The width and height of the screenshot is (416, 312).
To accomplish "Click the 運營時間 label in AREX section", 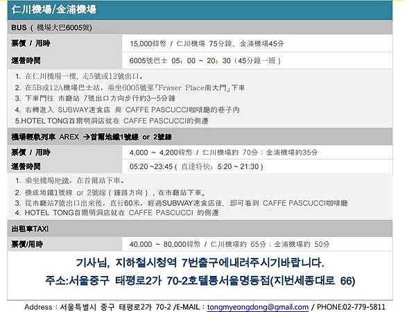I will point(26,166).
